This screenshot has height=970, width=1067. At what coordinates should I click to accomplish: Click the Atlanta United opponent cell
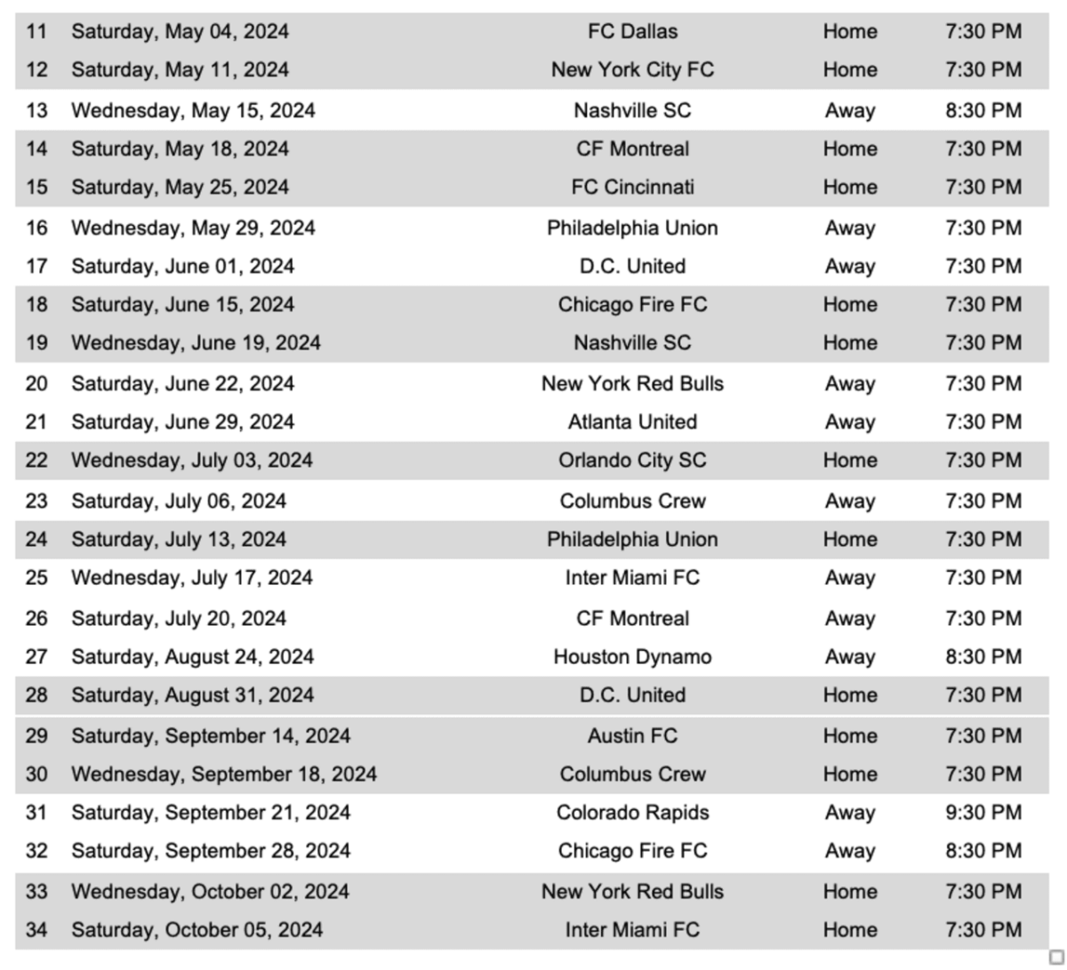coord(632,422)
